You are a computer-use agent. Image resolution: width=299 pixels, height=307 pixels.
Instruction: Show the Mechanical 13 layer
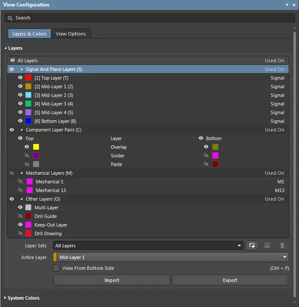click(20, 190)
